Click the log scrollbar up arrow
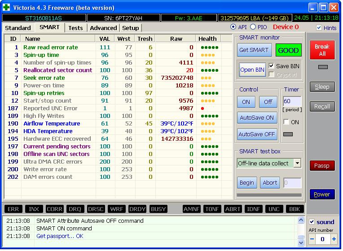This screenshot has height=251, width=343. coord(301,220)
